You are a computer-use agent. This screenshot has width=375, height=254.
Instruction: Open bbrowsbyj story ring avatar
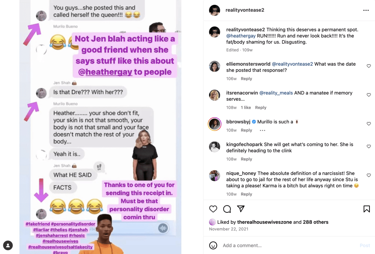click(x=215, y=124)
